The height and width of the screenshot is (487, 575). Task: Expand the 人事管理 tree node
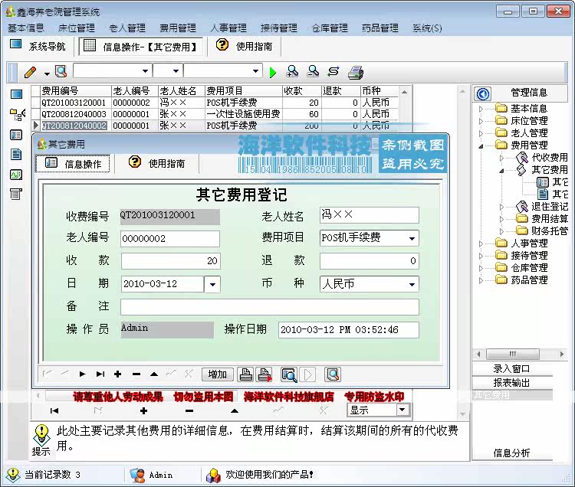(x=481, y=243)
